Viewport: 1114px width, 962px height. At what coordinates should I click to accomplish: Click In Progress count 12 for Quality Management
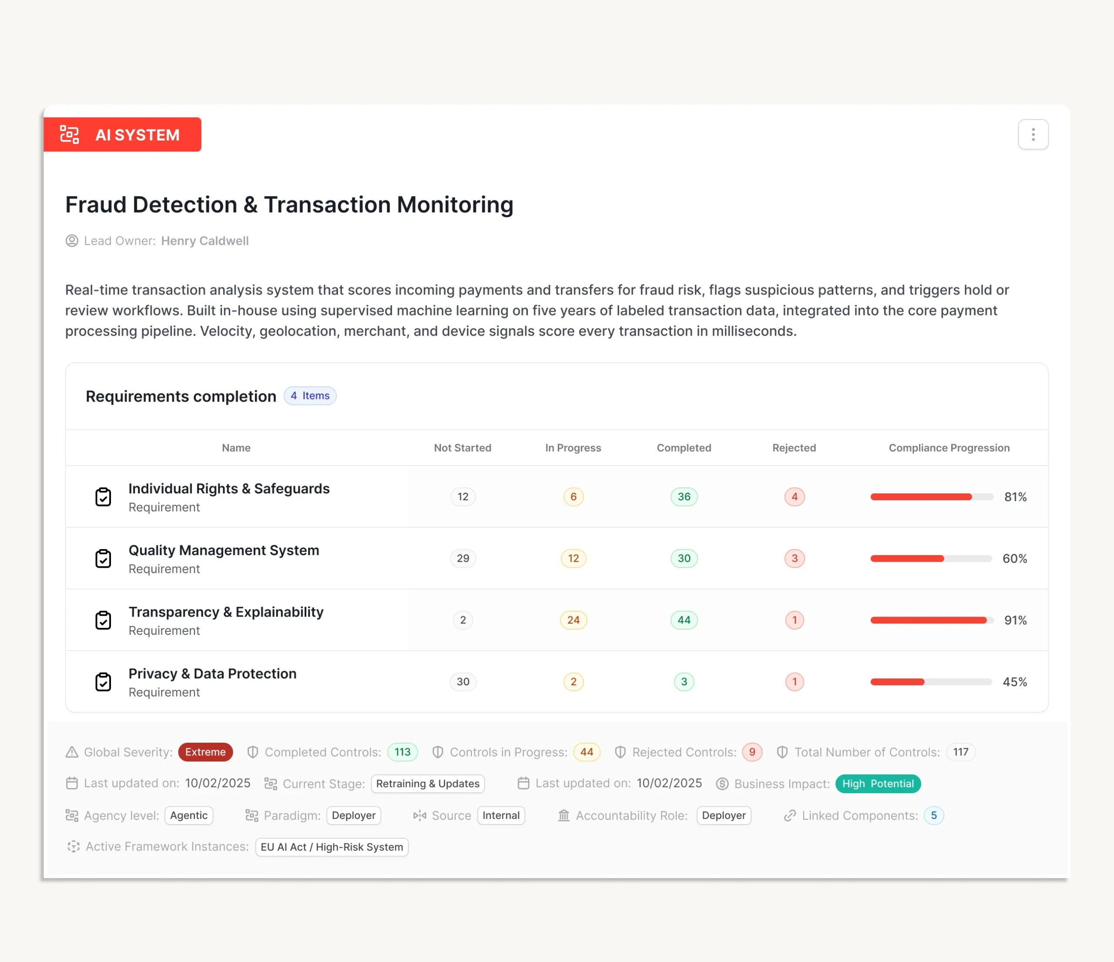click(574, 558)
